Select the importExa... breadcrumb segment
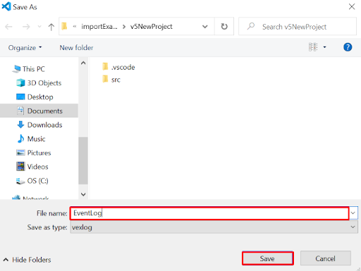Screen dimensions: 361x271 click(99, 27)
